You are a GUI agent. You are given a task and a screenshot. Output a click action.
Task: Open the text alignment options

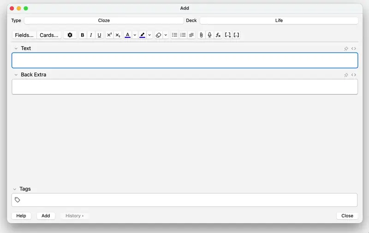(x=191, y=35)
